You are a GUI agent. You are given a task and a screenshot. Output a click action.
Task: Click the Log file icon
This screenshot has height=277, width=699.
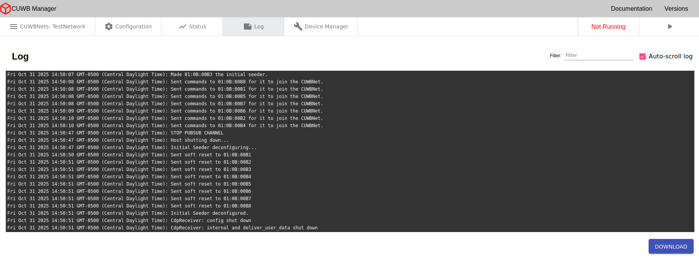pos(248,27)
